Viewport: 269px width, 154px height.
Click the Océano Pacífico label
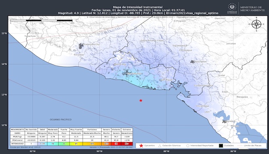tap(61, 119)
